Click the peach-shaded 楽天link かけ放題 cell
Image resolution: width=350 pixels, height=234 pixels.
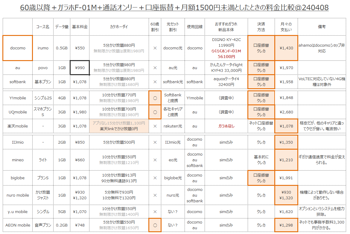pyautogui.click(x=119, y=126)
